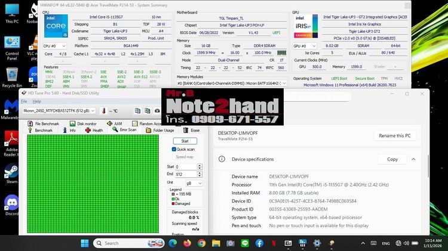
Task: Click the ENG language indicator
Action: pos(386,243)
